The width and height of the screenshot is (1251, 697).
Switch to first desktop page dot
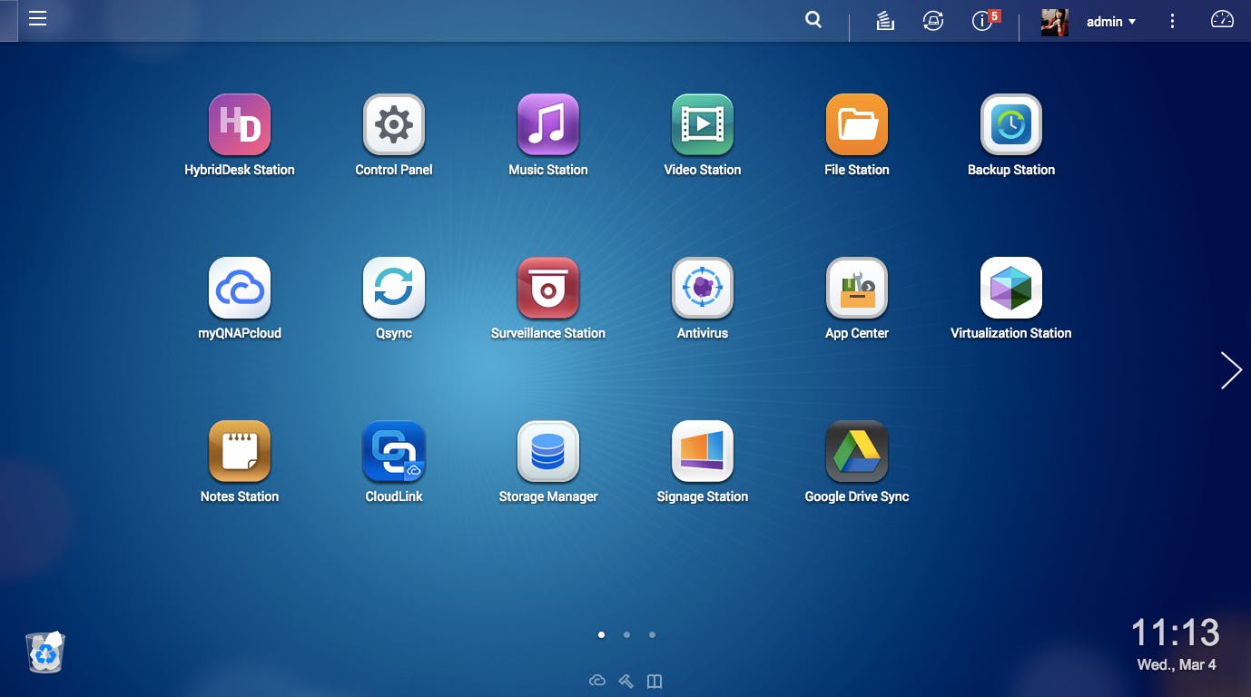point(601,635)
